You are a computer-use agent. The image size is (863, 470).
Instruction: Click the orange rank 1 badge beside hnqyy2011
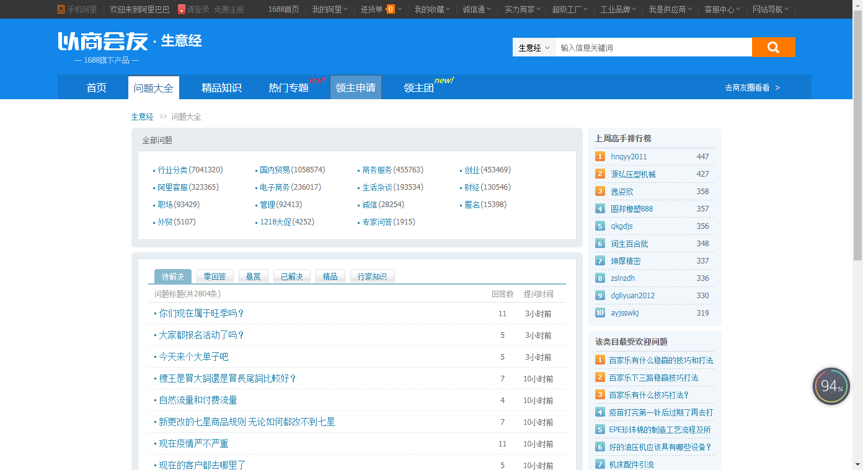tap(600, 156)
